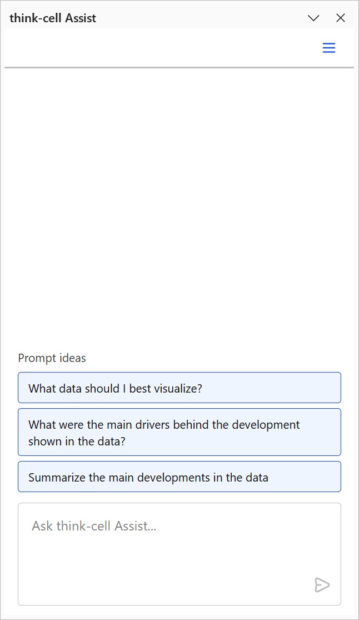Image resolution: width=359 pixels, height=620 pixels.
Task: Place cursor in the Assist message field
Action: pos(179,554)
